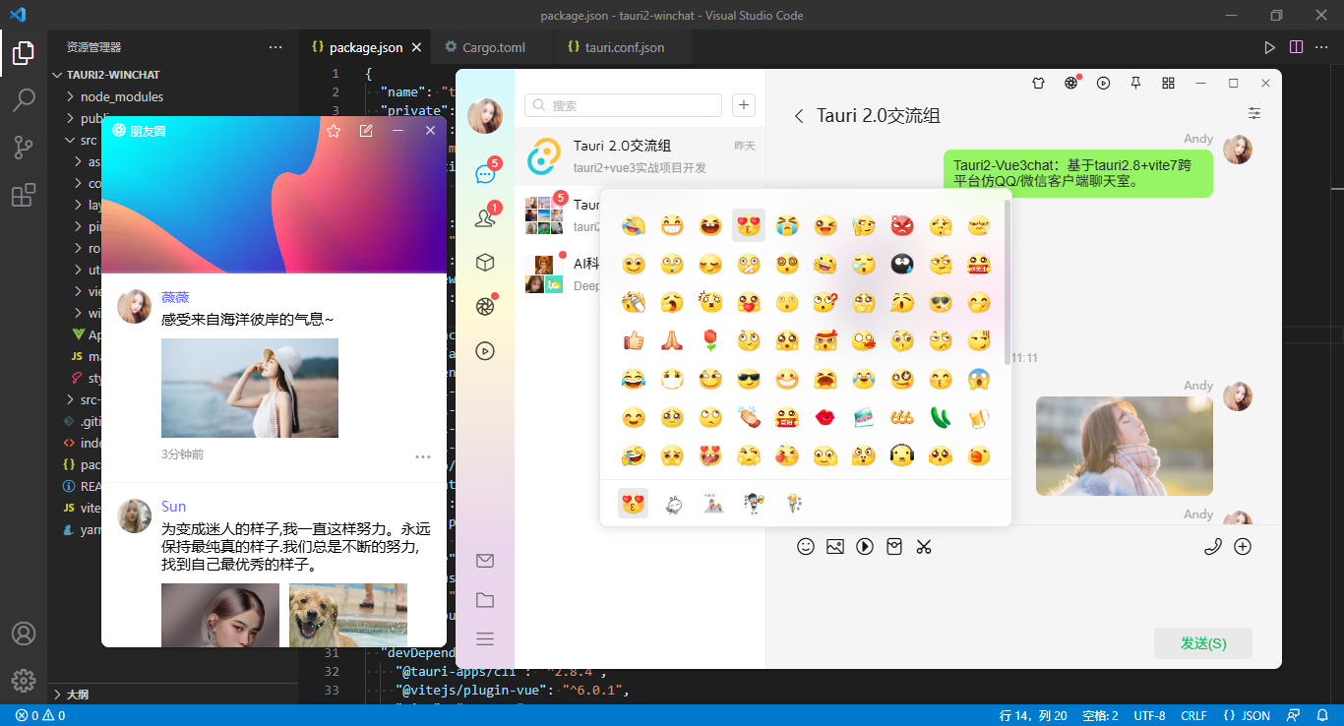This screenshot has width=1344, height=726.
Task: Open the mail icon in chat sidebar
Action: [485, 561]
